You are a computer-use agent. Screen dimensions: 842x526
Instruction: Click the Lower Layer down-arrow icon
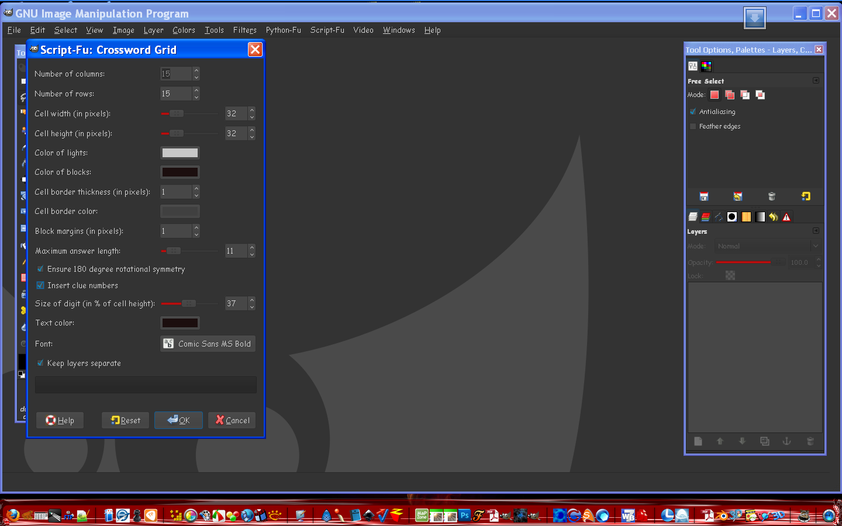(742, 441)
